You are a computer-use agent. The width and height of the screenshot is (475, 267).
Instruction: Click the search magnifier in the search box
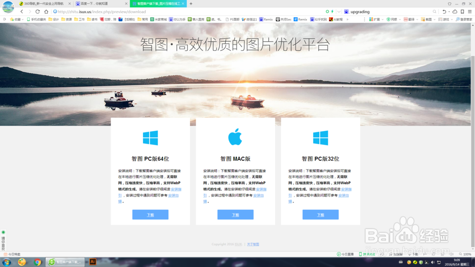coord(435,11)
